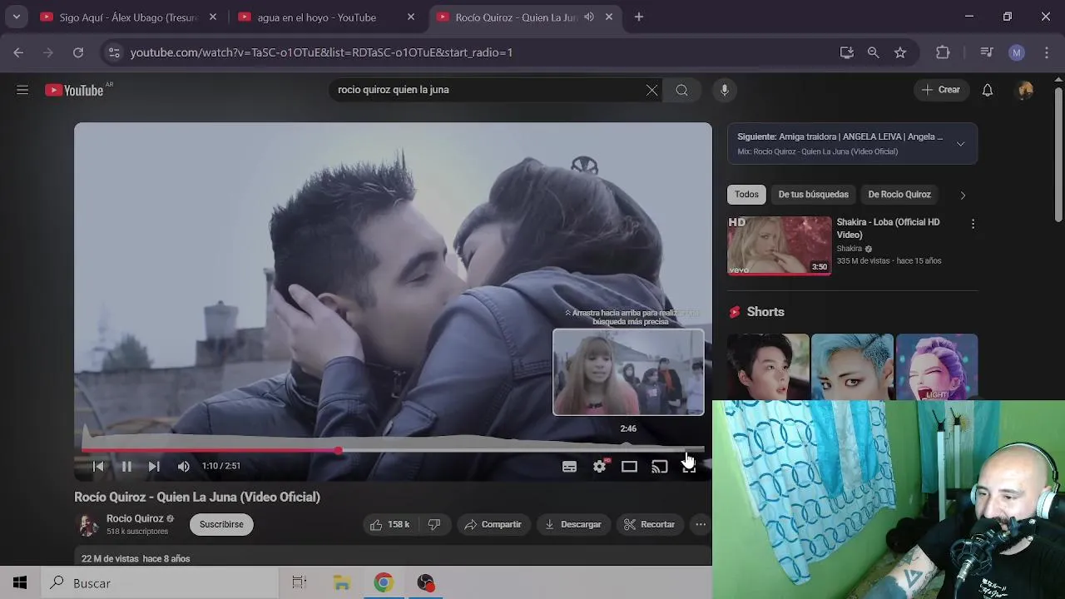Like the video with 158 k

(389, 524)
